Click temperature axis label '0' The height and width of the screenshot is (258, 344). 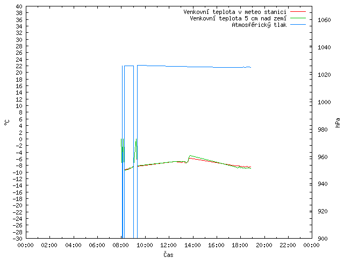pos(20,139)
